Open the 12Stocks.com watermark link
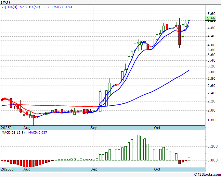Viewport: 221px width, 177px height. (207, 174)
